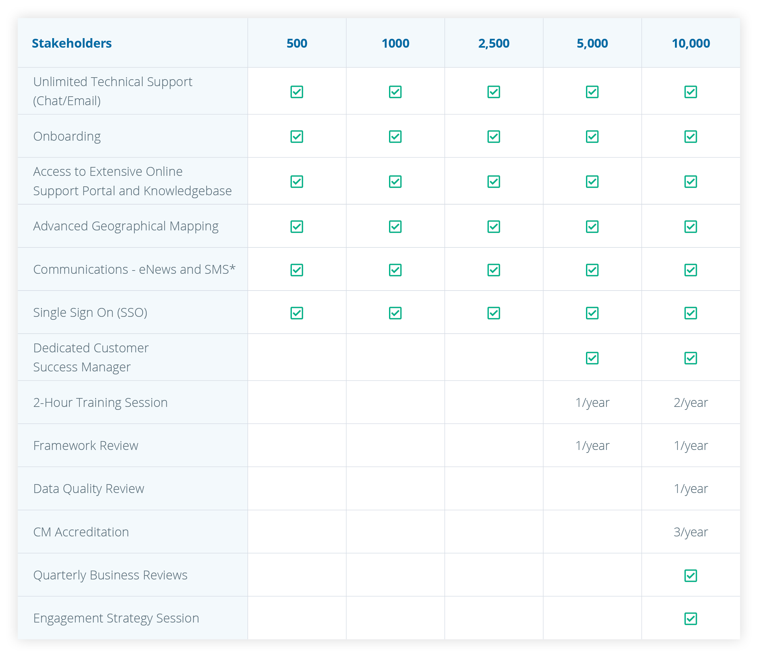Click Engagement Strategy Session checkmark under 10,000

(x=690, y=619)
